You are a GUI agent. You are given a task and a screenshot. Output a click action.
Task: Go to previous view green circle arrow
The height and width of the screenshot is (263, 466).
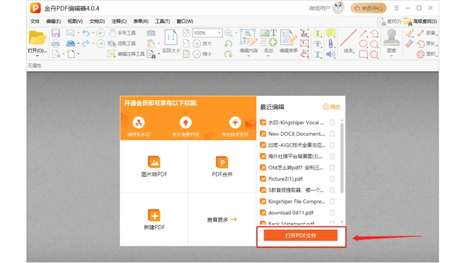pos(101,33)
